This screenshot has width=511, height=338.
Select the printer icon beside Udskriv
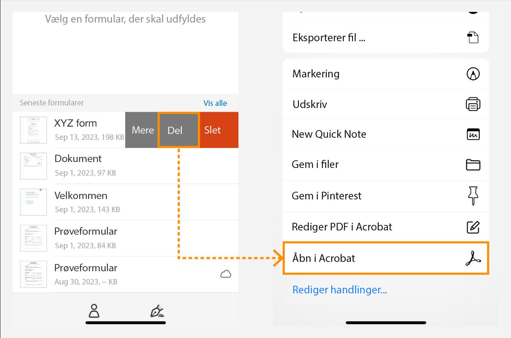click(473, 104)
